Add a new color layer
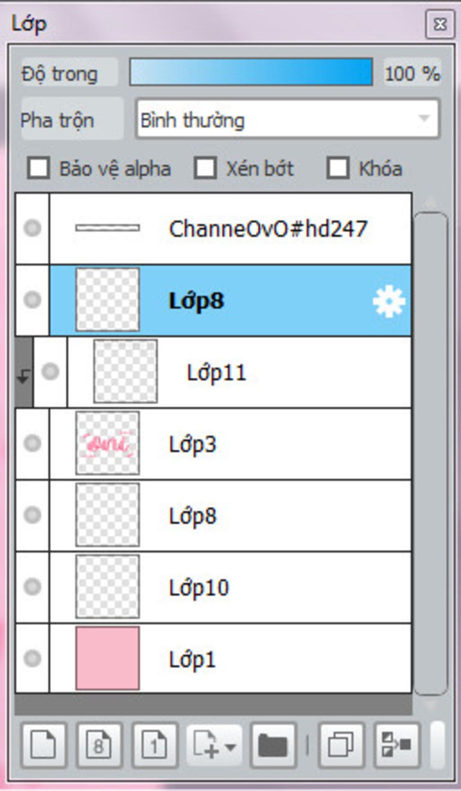461x791 pixels. point(43,745)
